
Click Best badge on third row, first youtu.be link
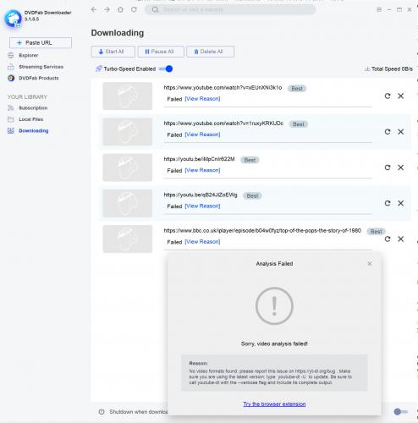250,160
